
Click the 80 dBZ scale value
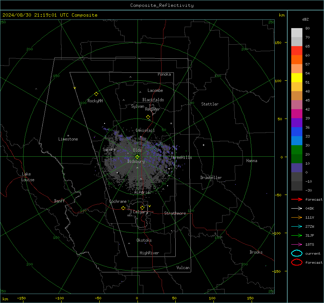307,28
